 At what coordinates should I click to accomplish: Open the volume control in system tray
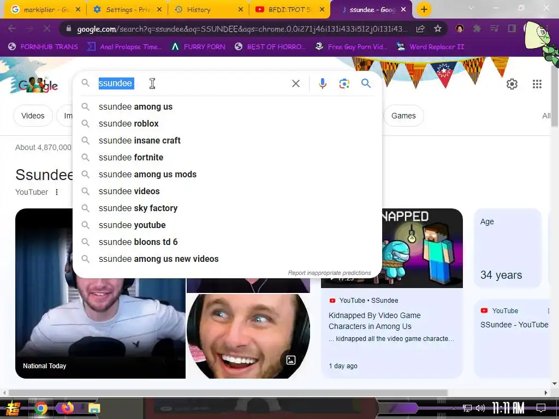(480, 408)
